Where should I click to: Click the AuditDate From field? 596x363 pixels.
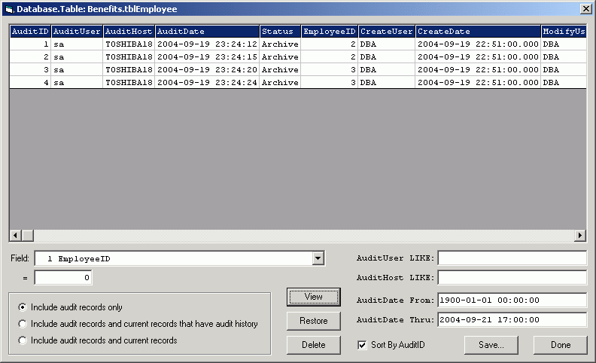(512, 300)
